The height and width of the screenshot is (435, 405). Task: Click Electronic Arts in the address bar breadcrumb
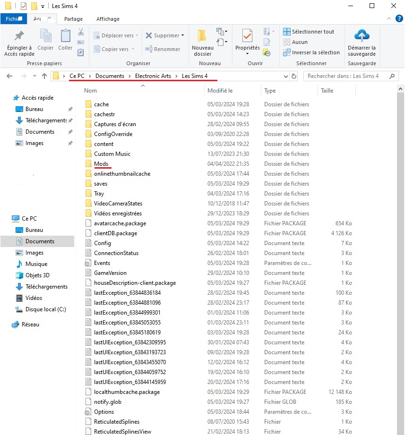pyautogui.click(x=153, y=76)
